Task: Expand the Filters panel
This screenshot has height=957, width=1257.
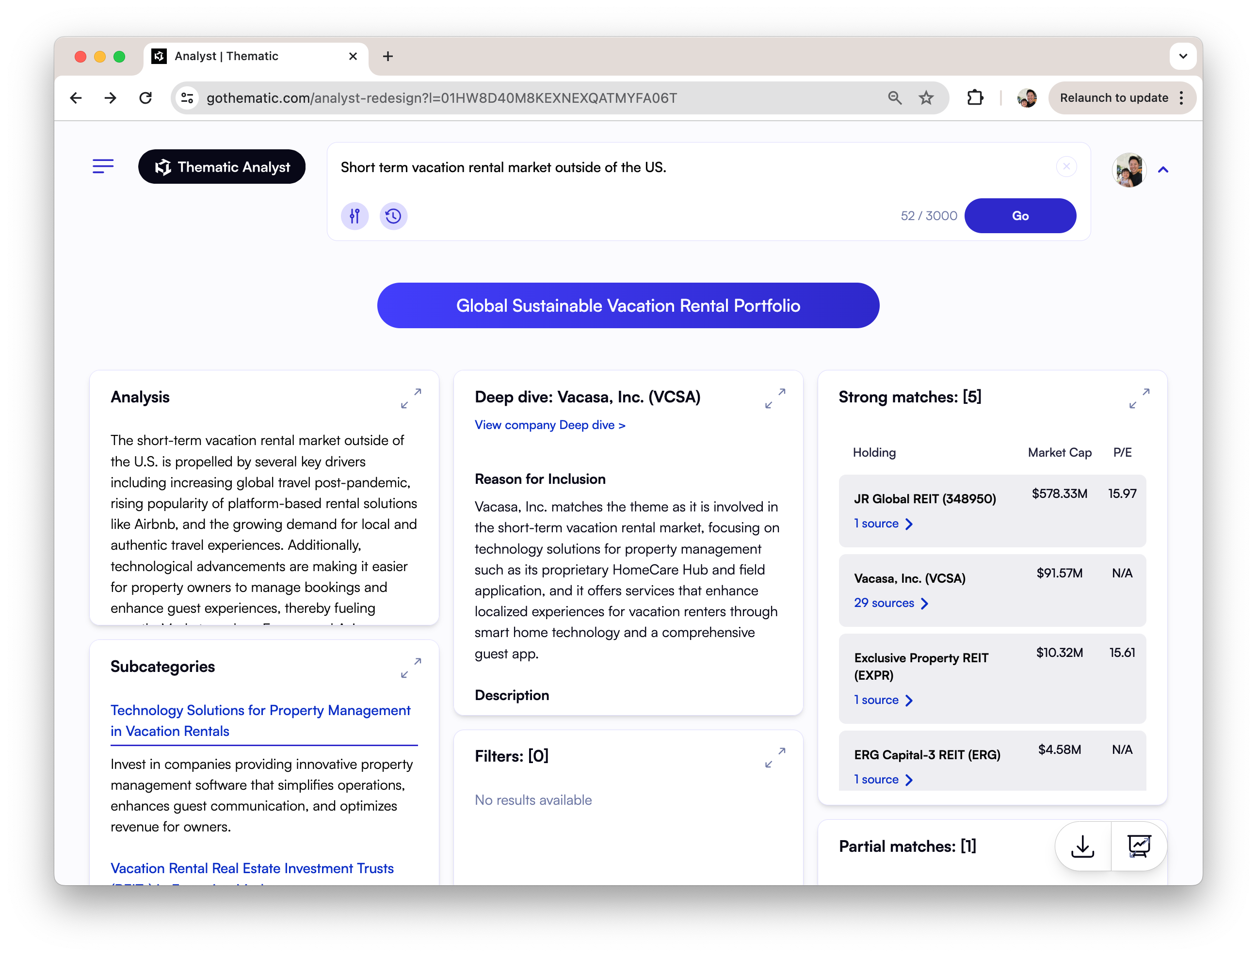Action: click(x=775, y=758)
